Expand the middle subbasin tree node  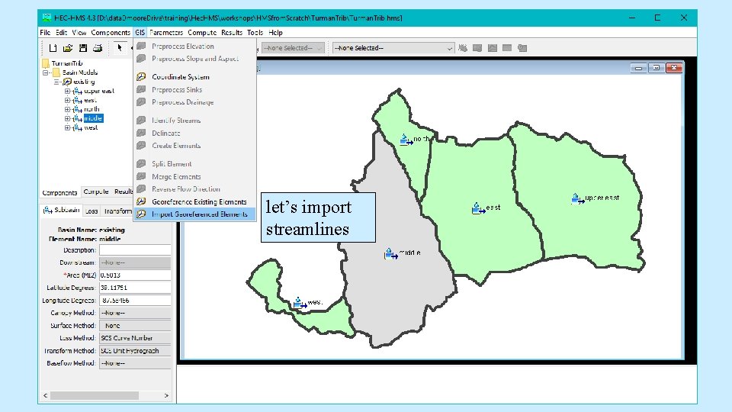coord(67,119)
